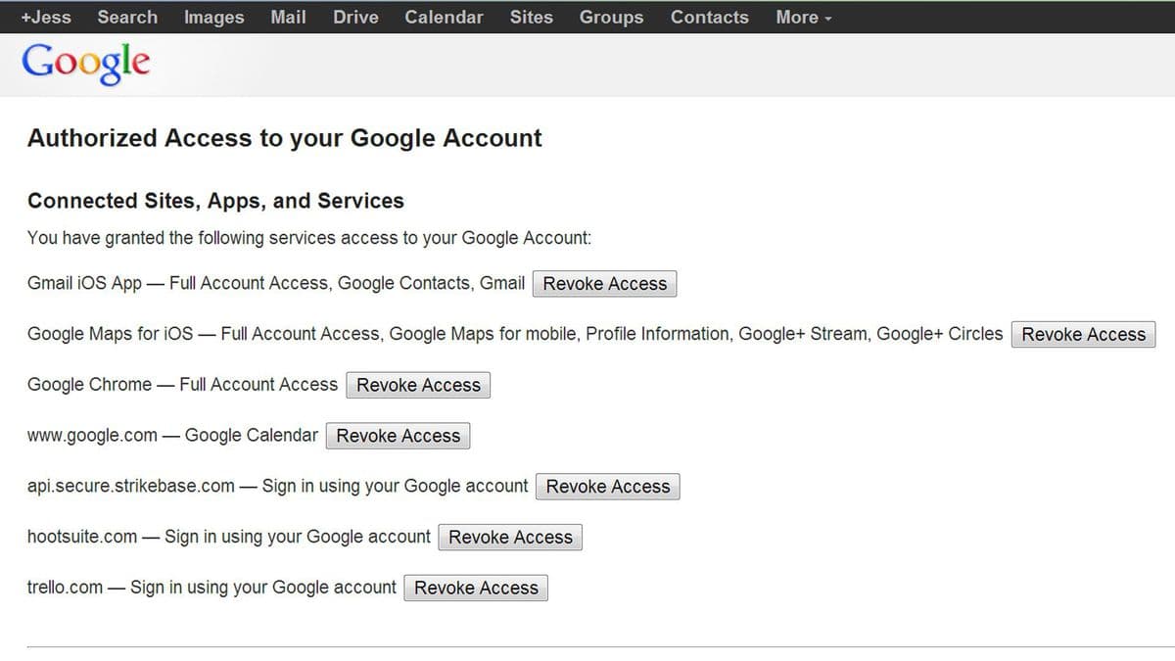Open Sites in the navigation bar
The width and height of the screenshot is (1175, 661).
click(x=531, y=17)
